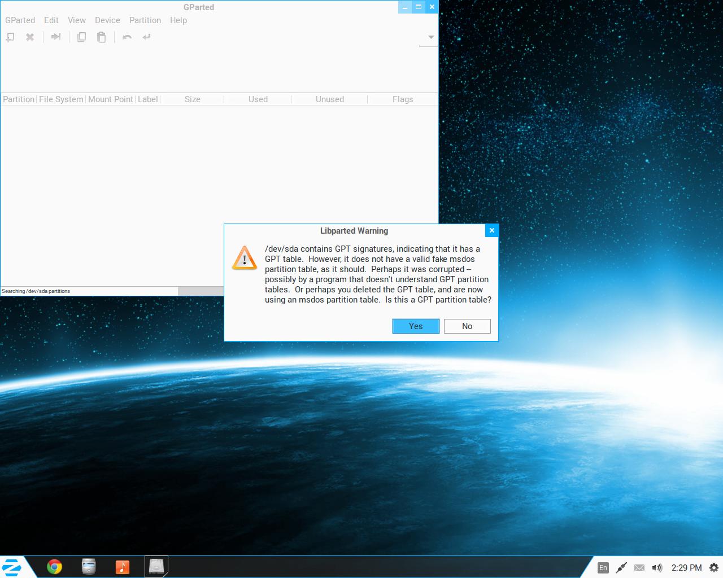723x578 pixels.
Task: Click the Apply all operations icon
Action: point(147,37)
